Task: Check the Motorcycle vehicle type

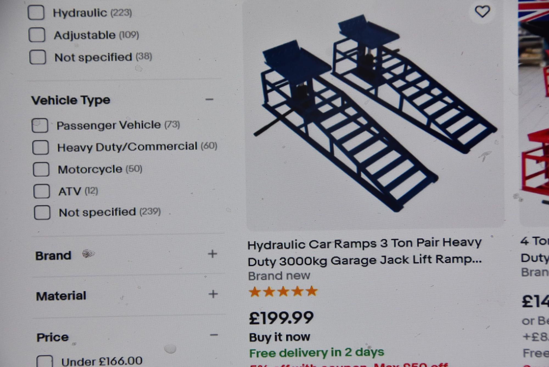Action: (x=41, y=169)
